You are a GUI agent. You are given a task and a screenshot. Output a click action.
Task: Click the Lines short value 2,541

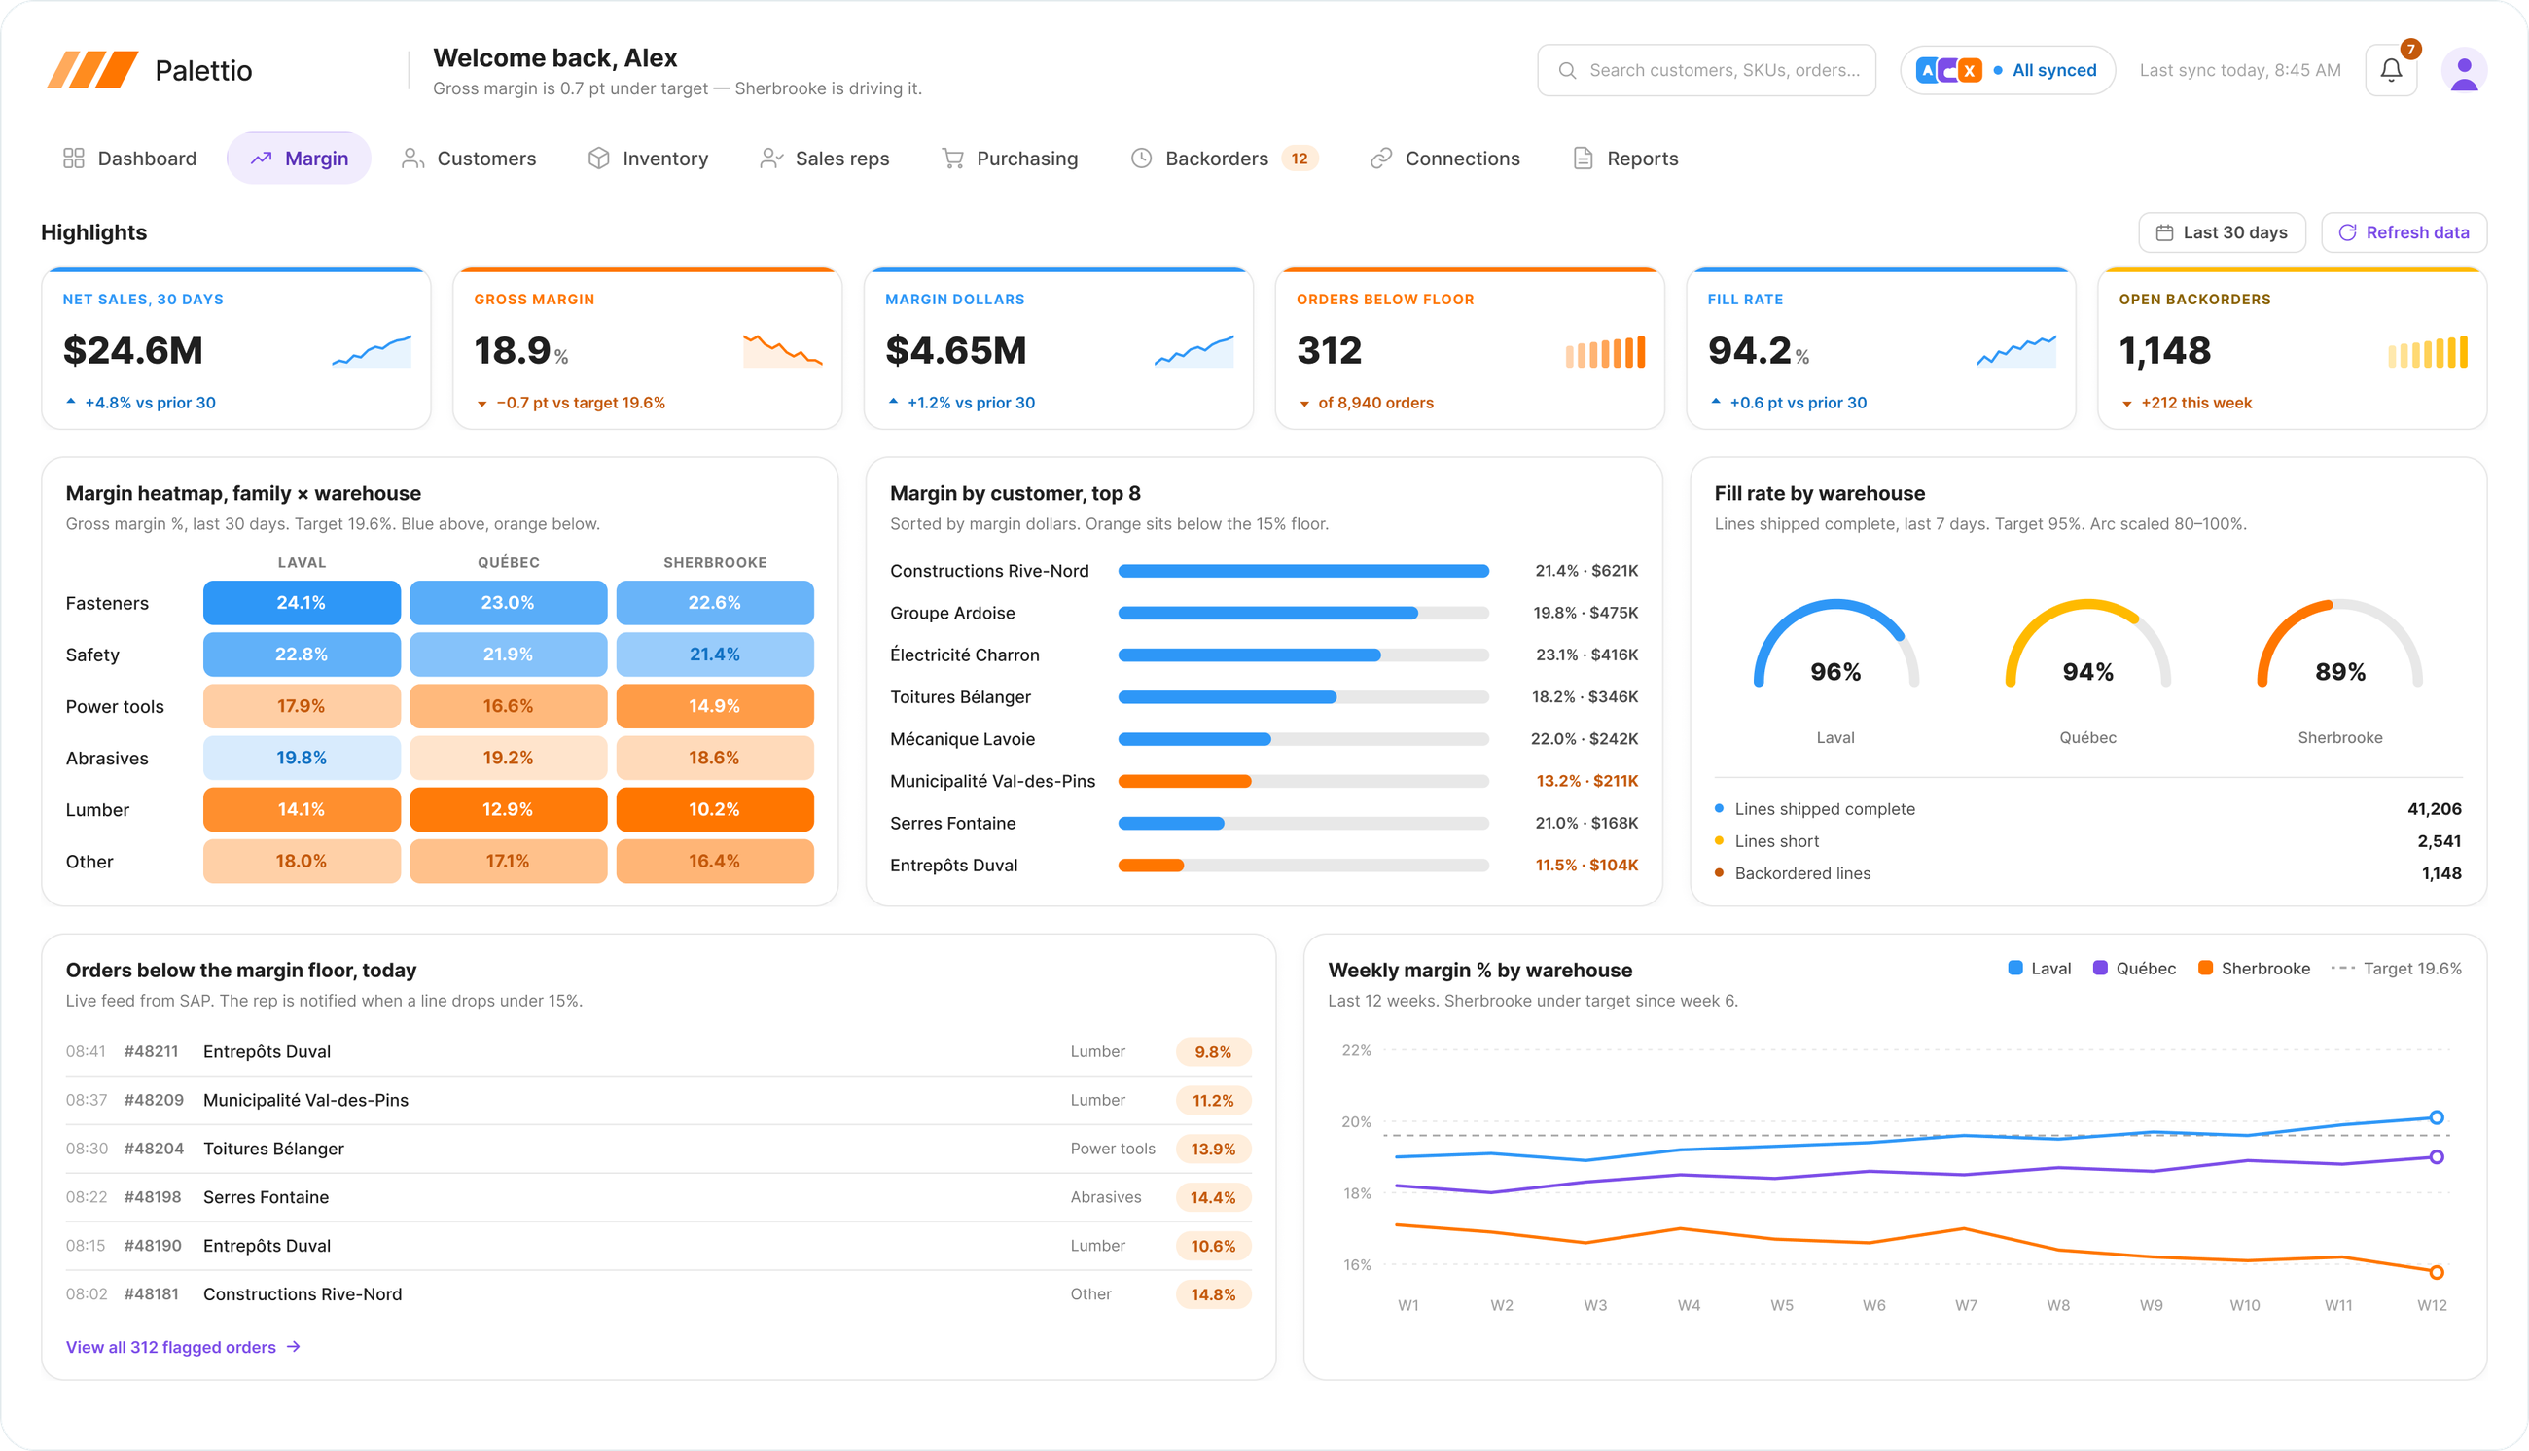tap(2439, 841)
